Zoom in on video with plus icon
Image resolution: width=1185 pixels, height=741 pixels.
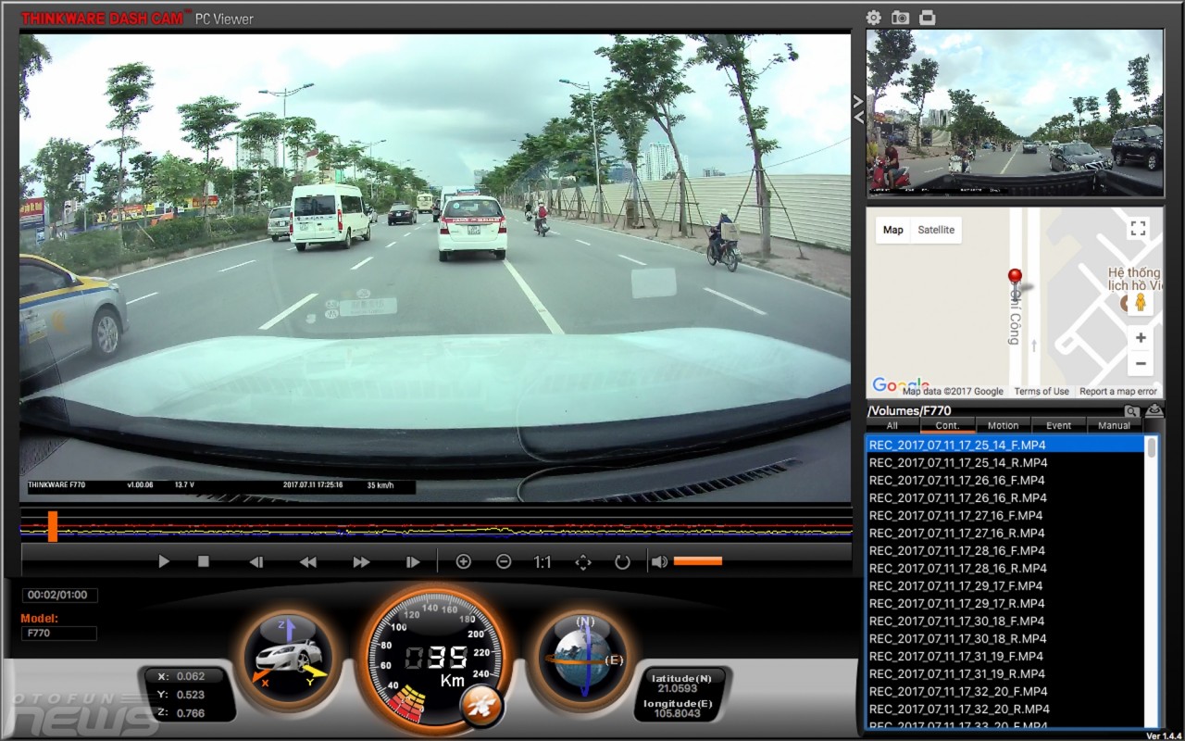pyautogui.click(x=464, y=561)
